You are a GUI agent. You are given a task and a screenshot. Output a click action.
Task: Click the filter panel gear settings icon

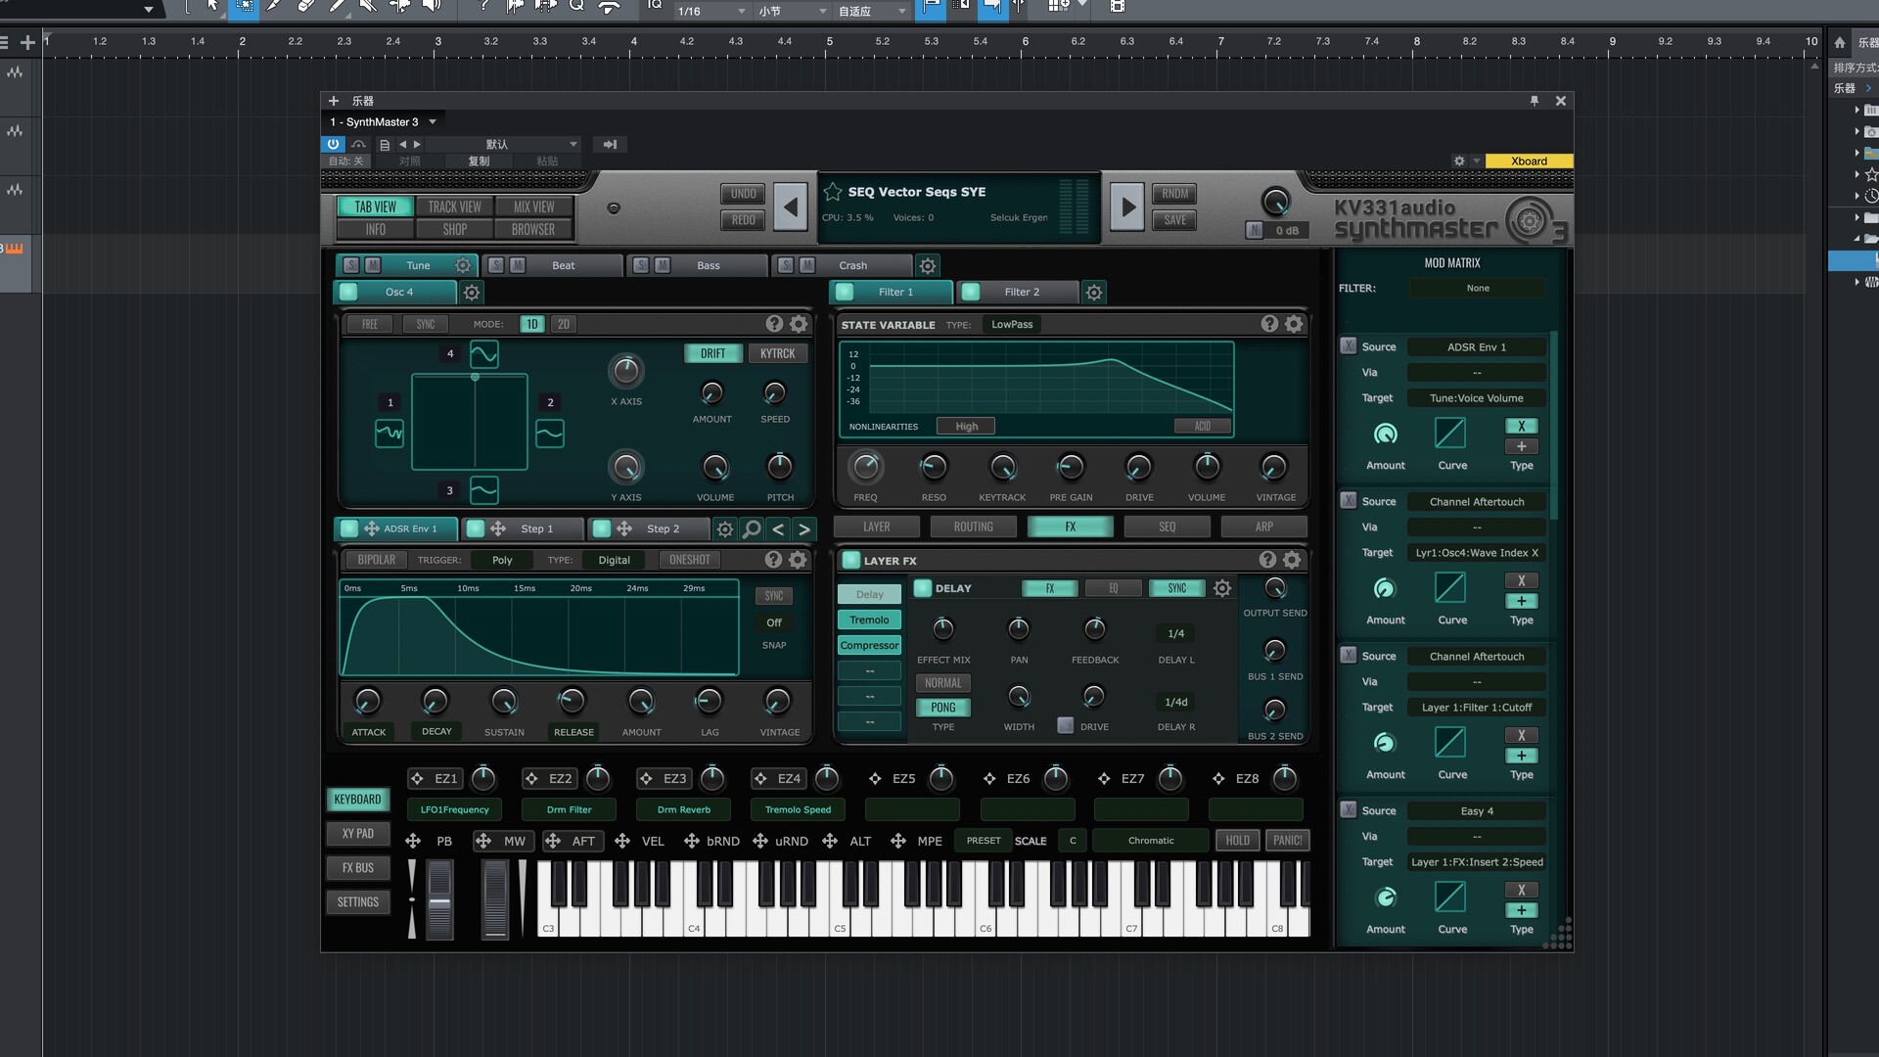pos(1294,324)
